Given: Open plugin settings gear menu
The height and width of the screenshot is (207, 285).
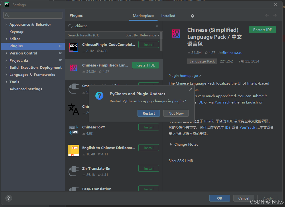Looking at the screenshot, I should [192, 16].
